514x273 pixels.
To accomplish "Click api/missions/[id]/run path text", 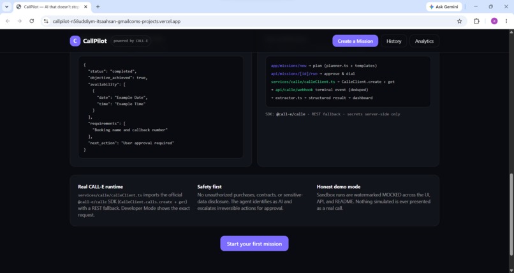I will (294, 74).
